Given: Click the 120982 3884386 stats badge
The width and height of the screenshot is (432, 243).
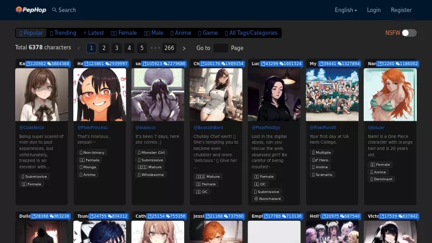Looking at the screenshot, I should (x=48, y=64).
